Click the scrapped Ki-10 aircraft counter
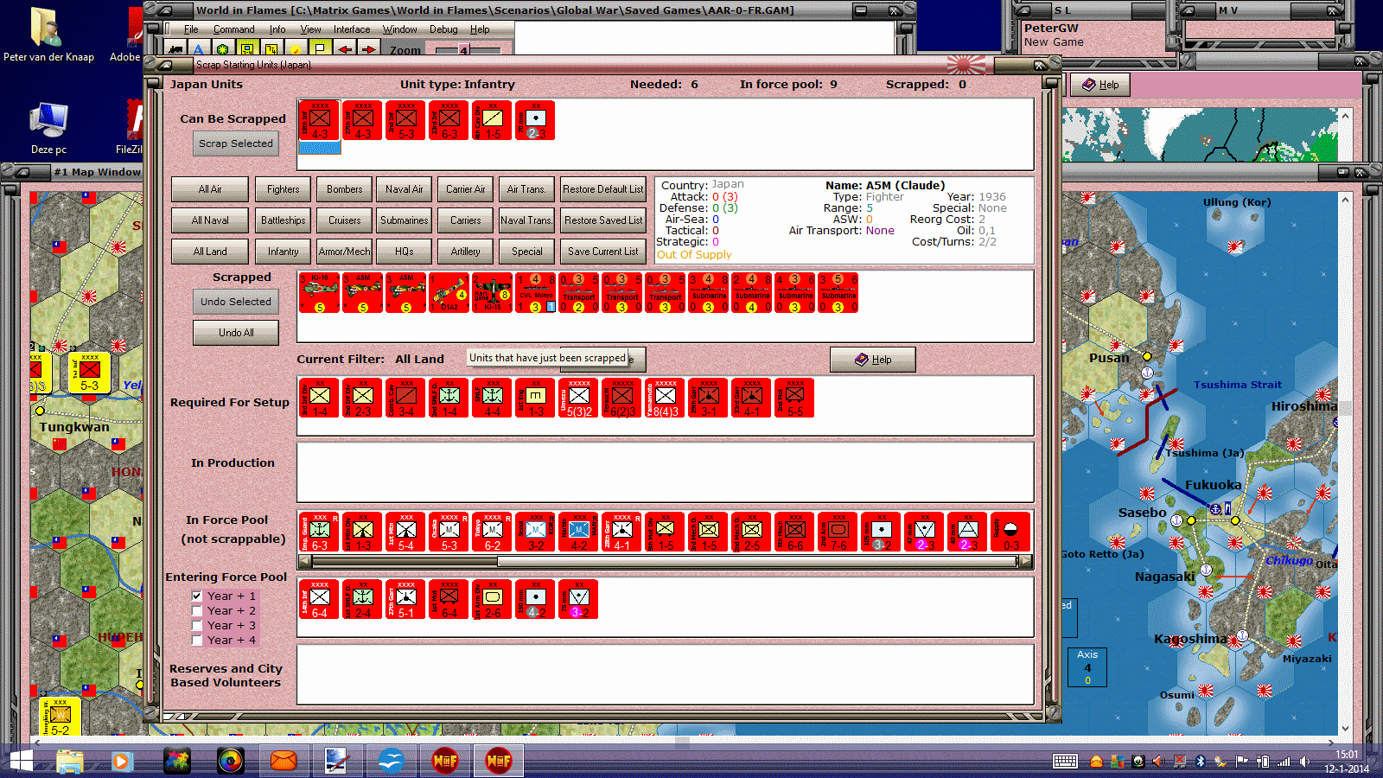The height and width of the screenshot is (778, 1383). tap(319, 293)
